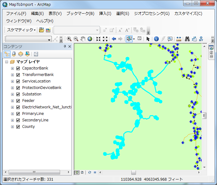
Task: Go back to previous extent
Action: (x=114, y=39)
